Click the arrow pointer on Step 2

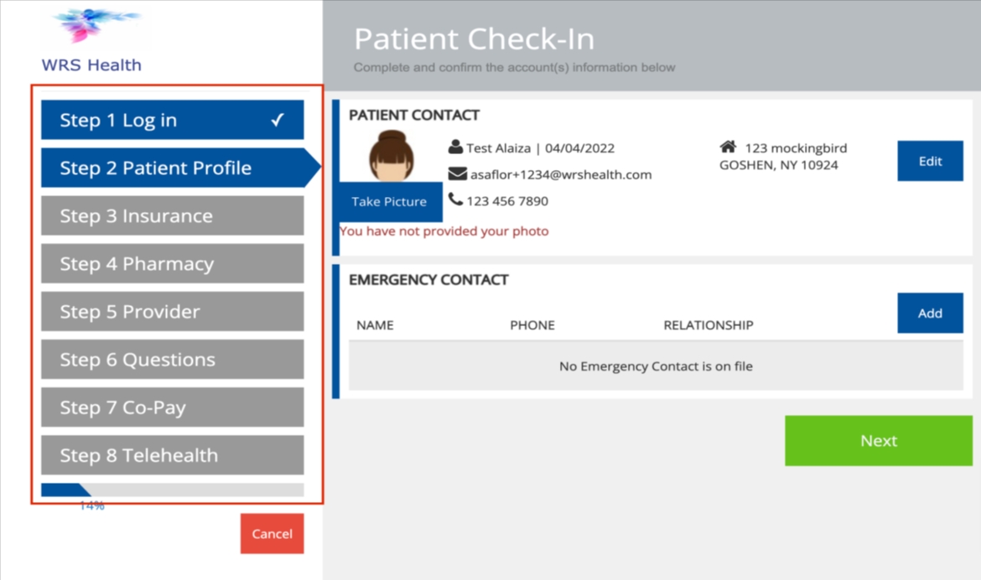tap(314, 167)
